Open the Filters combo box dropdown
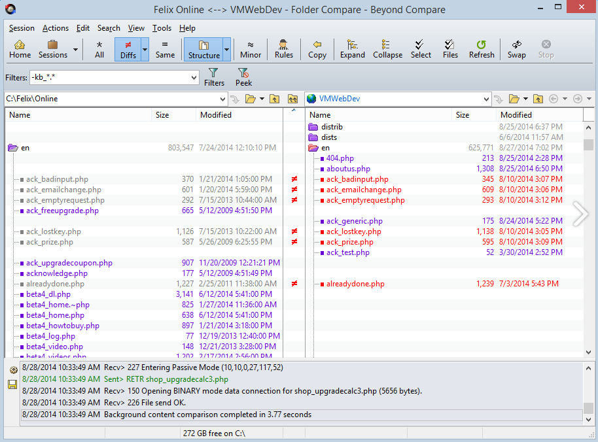Image resolution: width=598 pixels, height=442 pixels. (194, 78)
